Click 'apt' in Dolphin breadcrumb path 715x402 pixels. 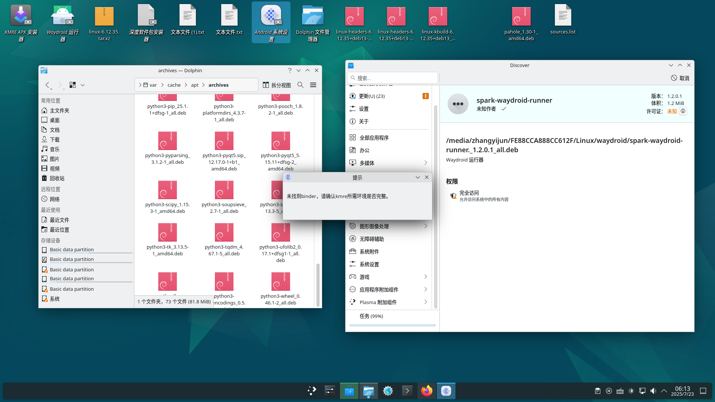tap(195, 85)
